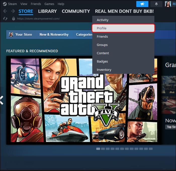Select the second carousel page indicator

103,149
